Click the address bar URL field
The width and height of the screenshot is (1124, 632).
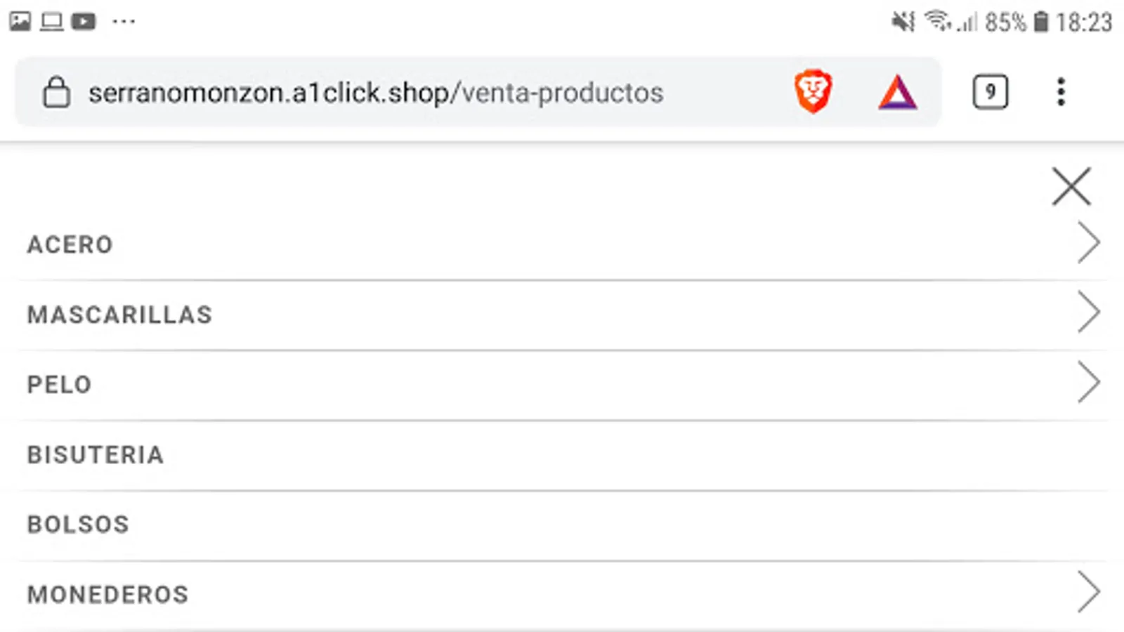pos(376,93)
